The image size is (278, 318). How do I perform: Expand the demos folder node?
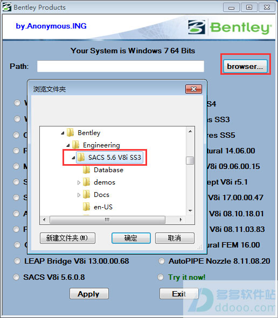point(79,182)
